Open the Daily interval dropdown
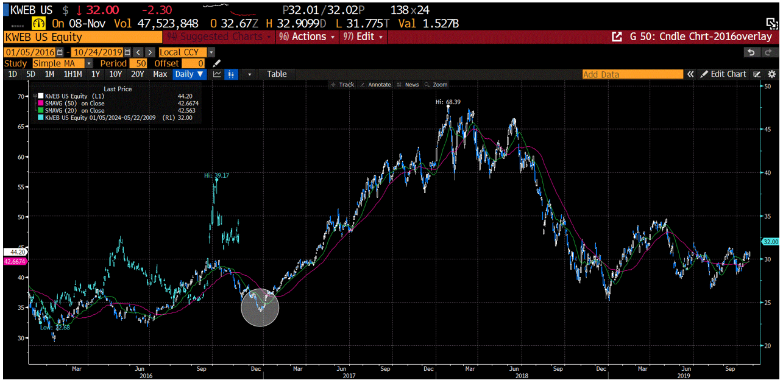Screen dimensions: 783x383 190,74
